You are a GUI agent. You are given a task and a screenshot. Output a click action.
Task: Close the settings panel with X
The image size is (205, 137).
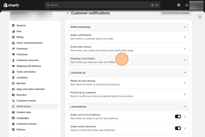pyautogui.click(x=200, y=17)
